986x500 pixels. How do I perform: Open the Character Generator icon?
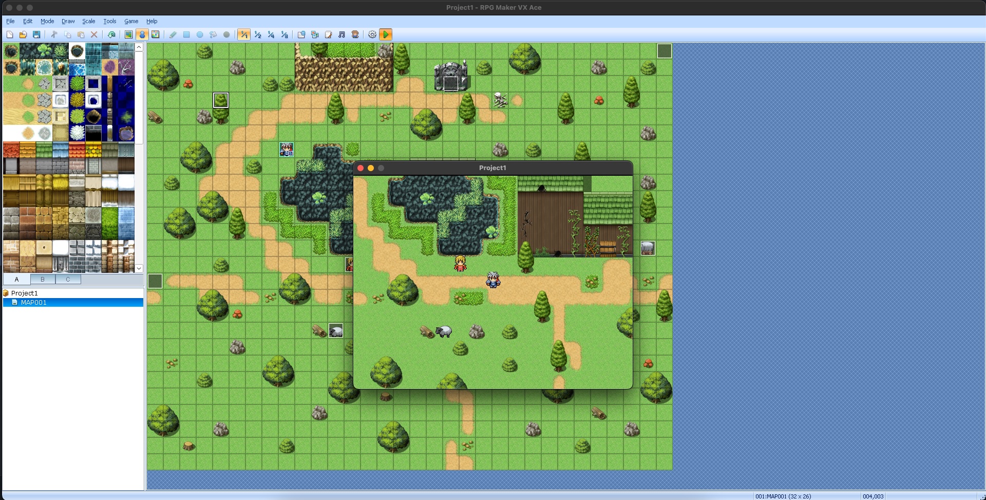[355, 34]
